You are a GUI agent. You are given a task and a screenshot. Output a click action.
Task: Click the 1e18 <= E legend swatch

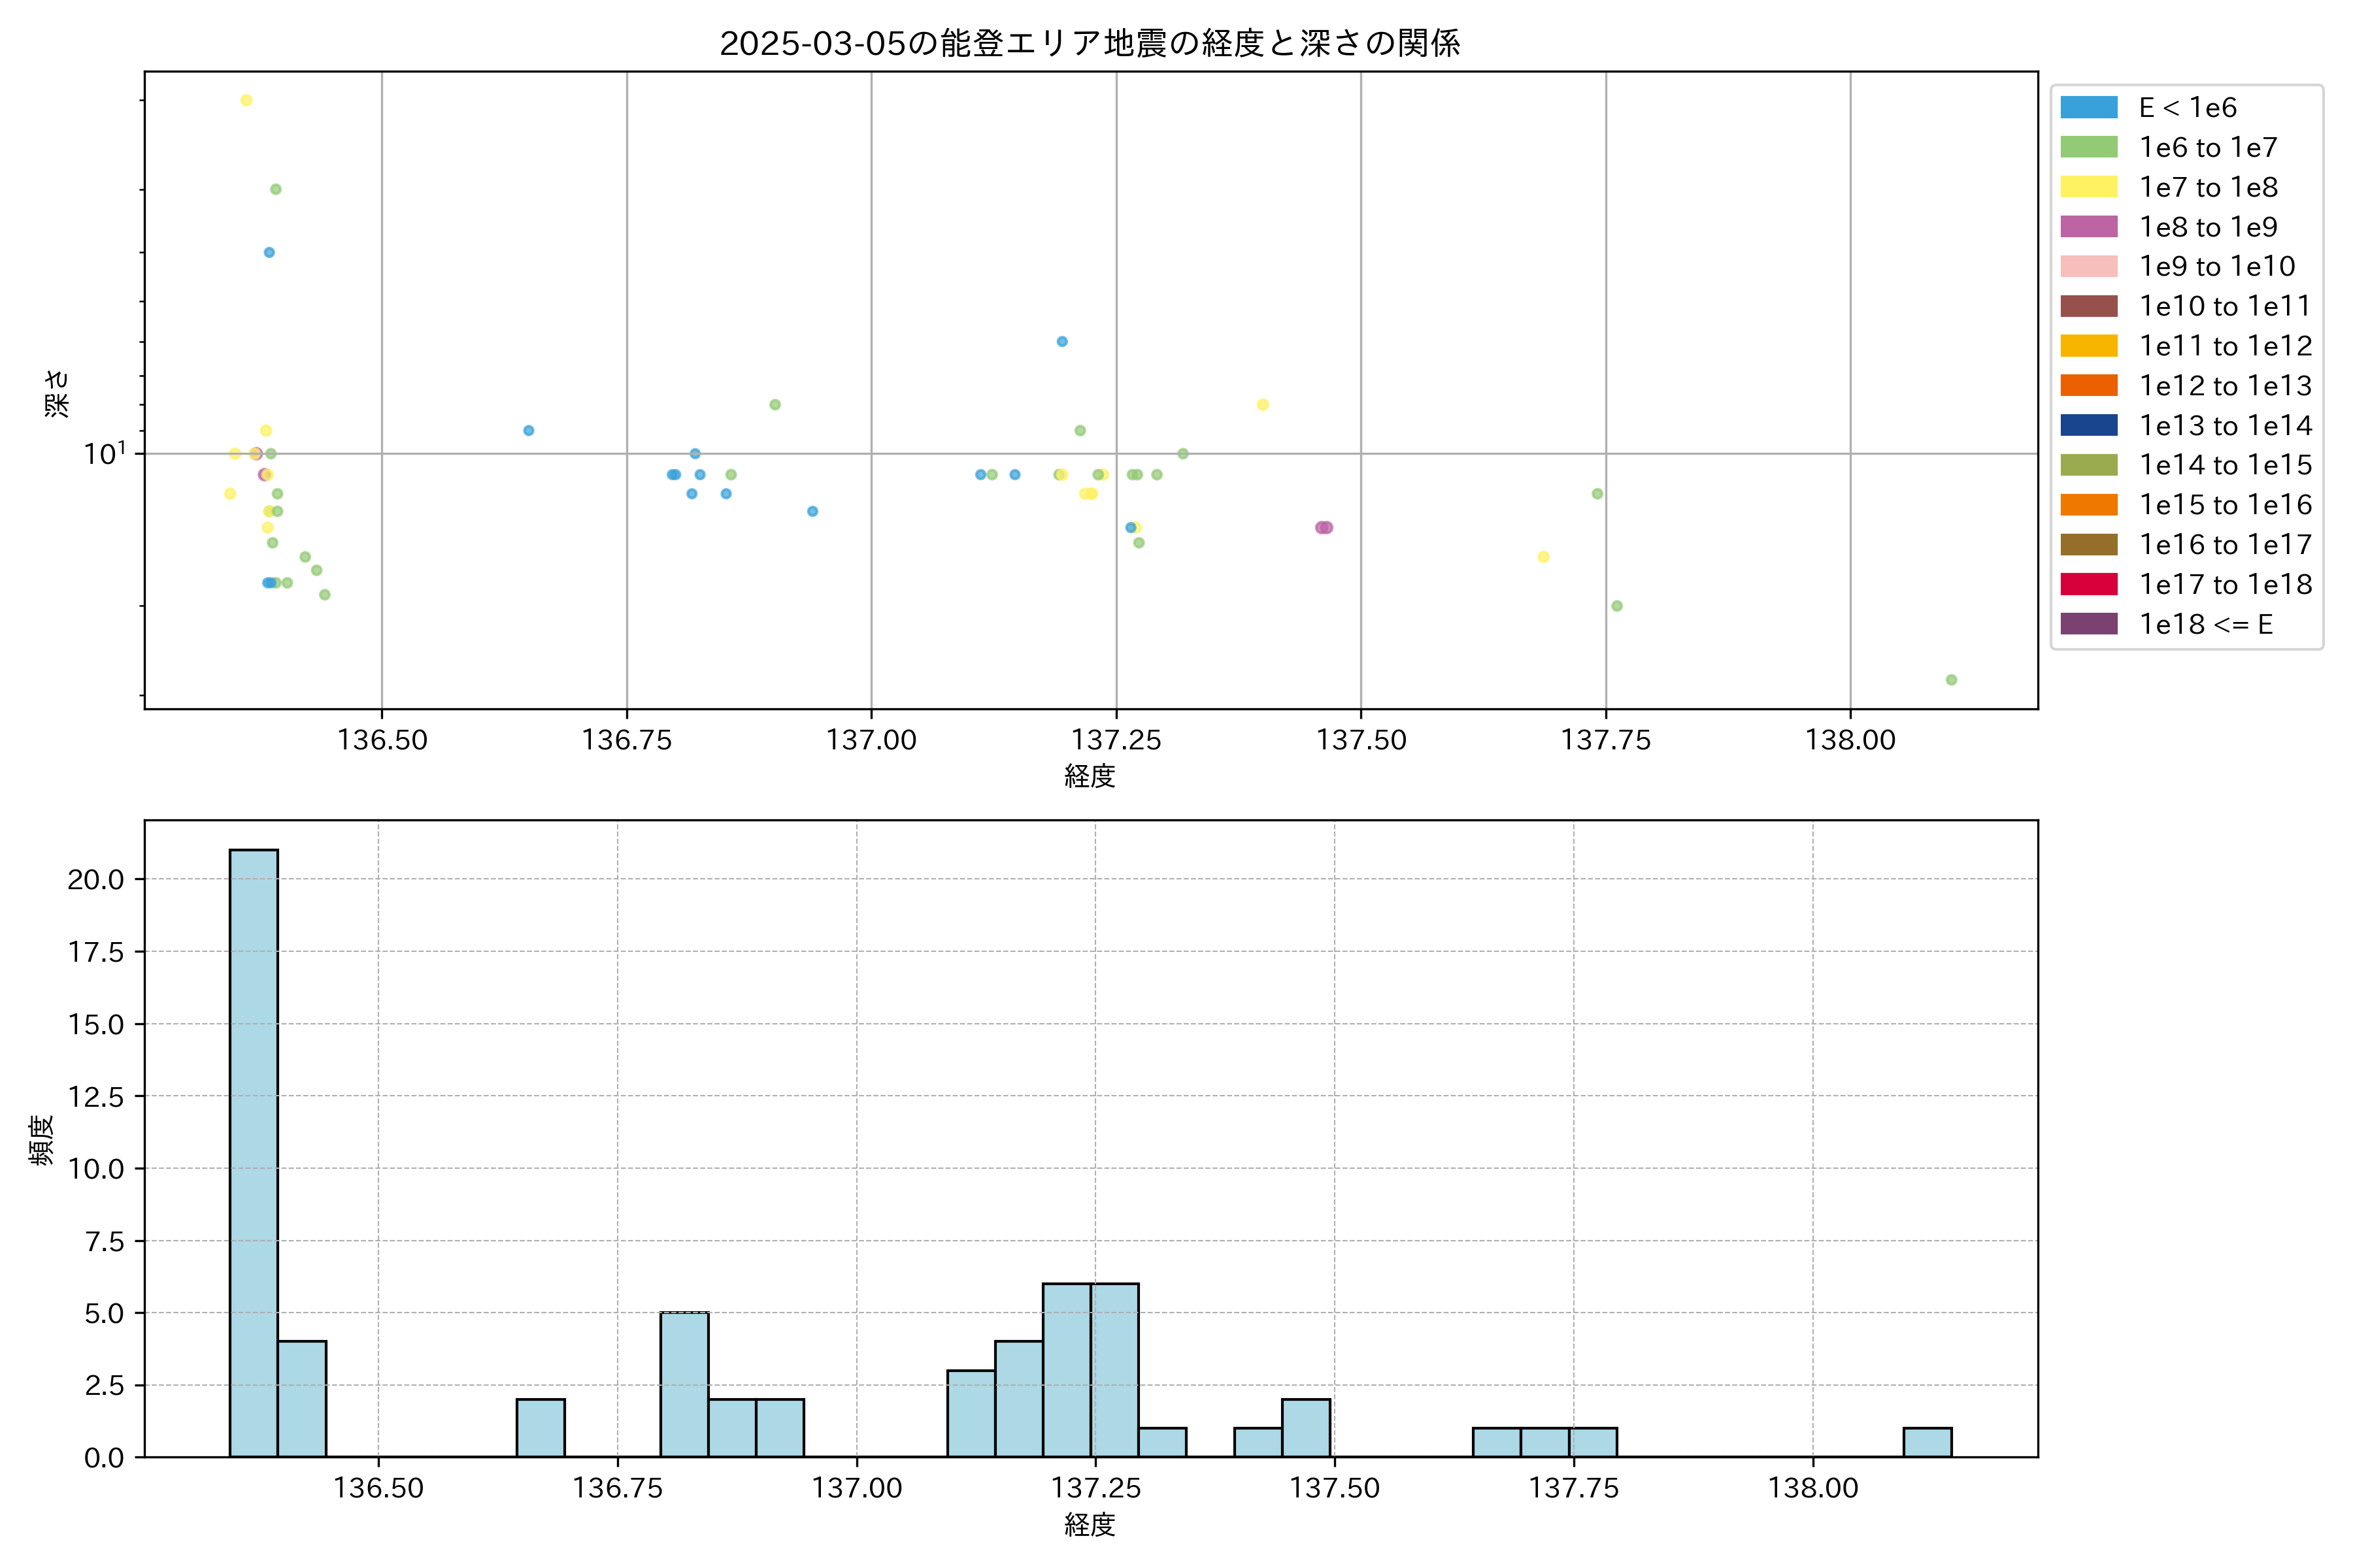[2088, 624]
